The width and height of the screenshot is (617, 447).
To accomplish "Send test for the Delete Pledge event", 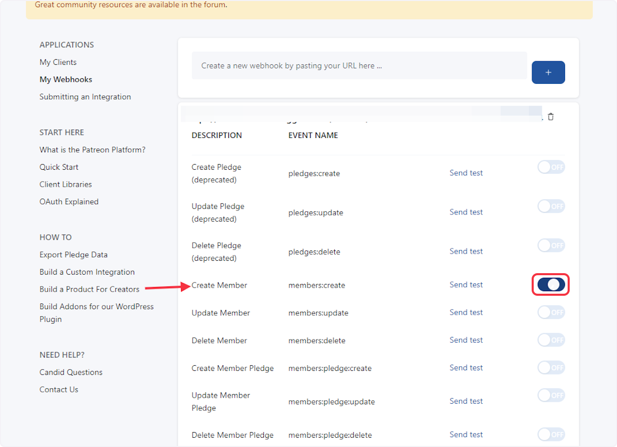I will 466,251.
